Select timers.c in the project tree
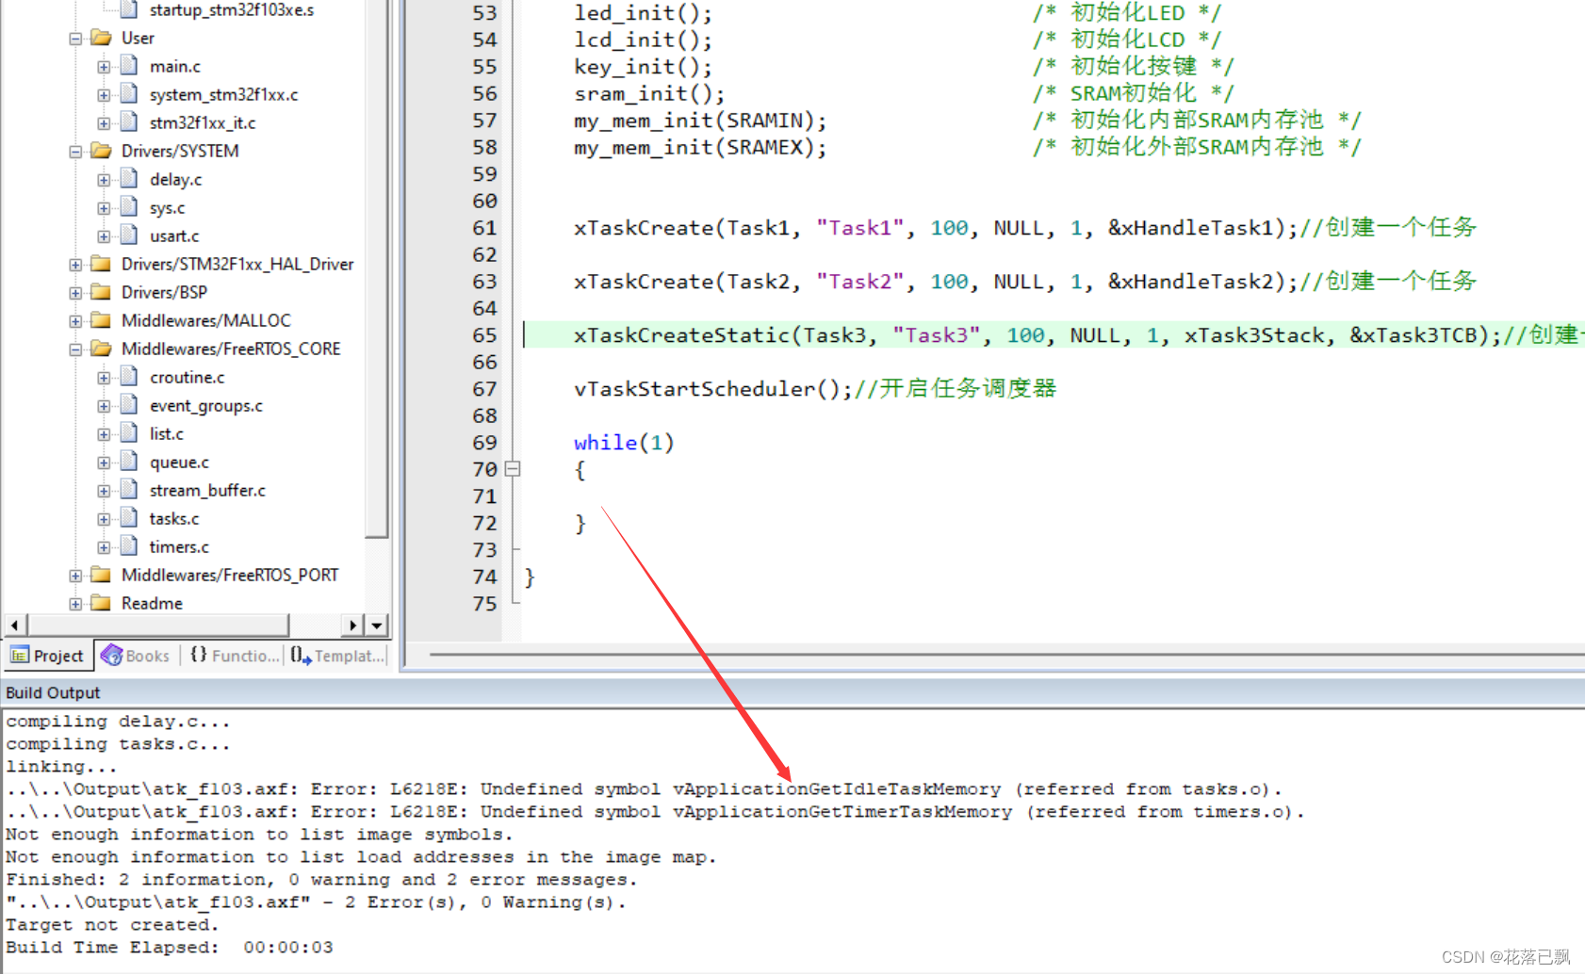Screen dimensions: 1585x974 [x=179, y=546]
